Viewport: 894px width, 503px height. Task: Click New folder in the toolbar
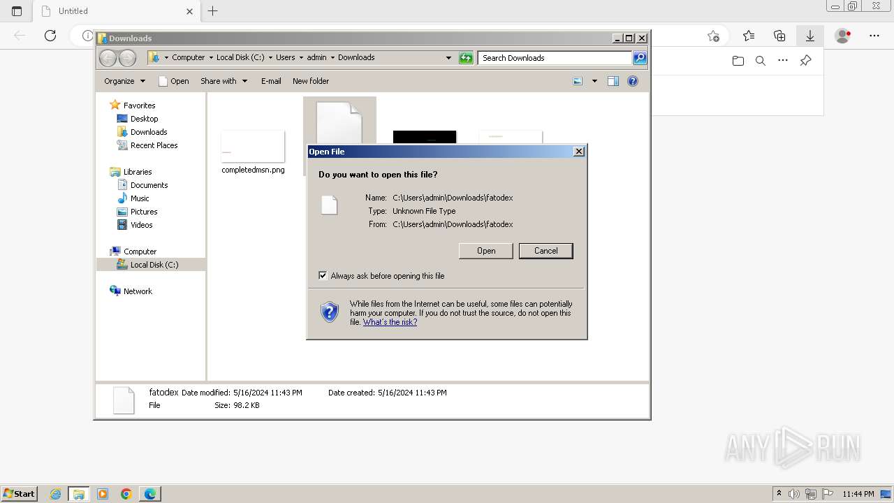click(311, 81)
